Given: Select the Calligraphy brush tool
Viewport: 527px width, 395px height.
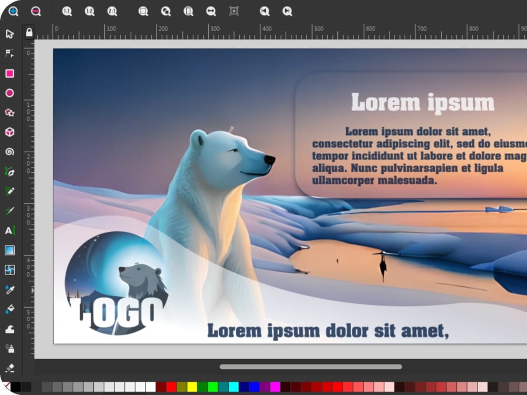Looking at the screenshot, I should 9,211.
